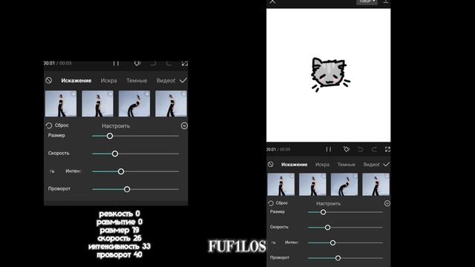475x267 pixels.
Task: Click the 'интенсивность 33' caption text
Action: 119,246
